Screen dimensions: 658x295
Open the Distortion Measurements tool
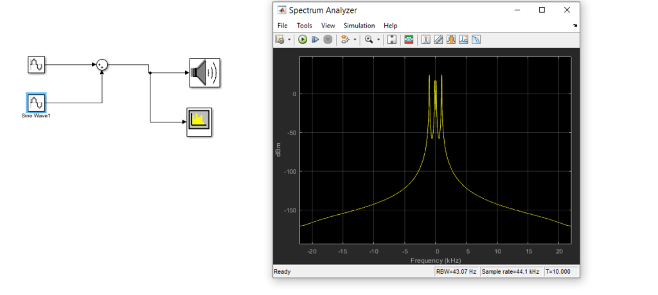464,39
